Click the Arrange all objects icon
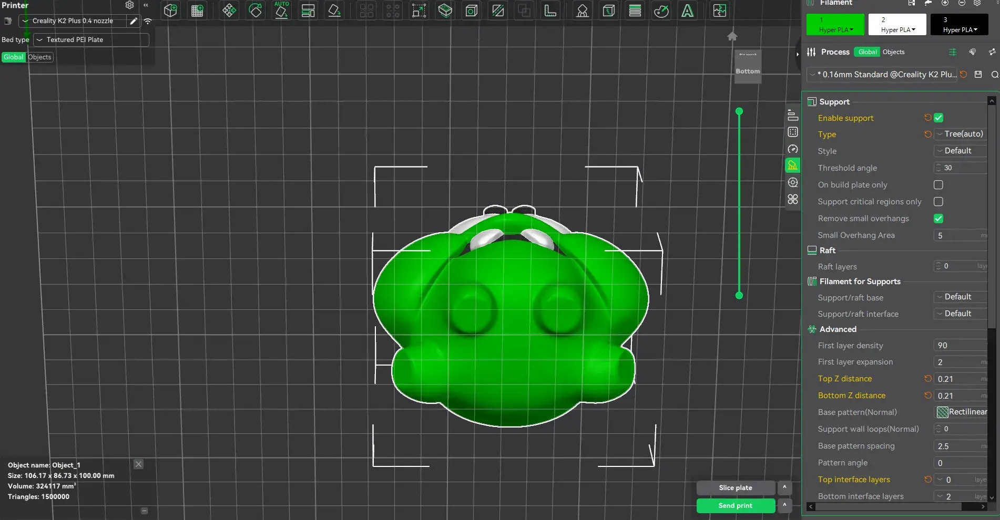The image size is (1000, 520). (308, 11)
